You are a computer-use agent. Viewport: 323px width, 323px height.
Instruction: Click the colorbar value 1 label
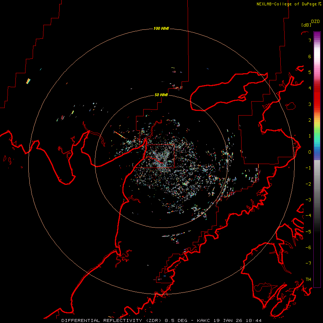tap(310, 136)
